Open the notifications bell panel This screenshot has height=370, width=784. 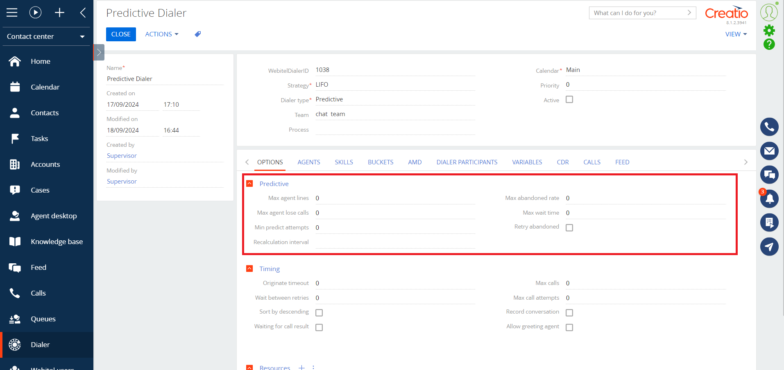(x=769, y=199)
